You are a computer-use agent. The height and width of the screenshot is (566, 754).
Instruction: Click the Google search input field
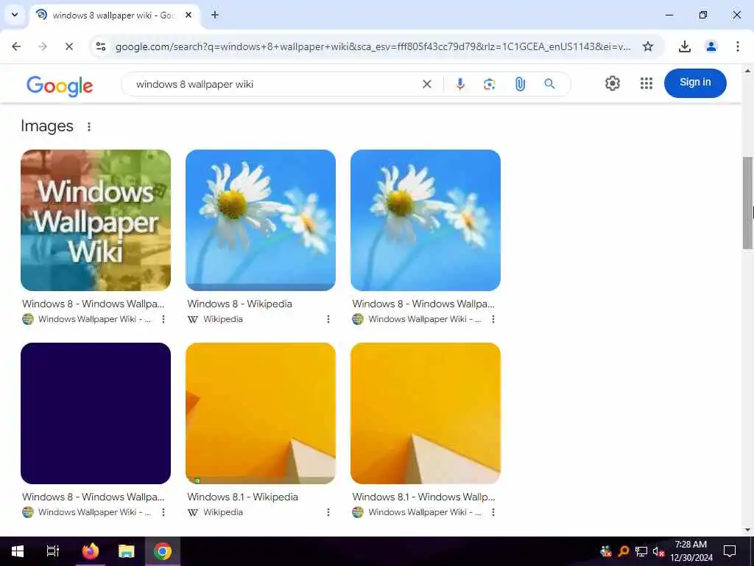(x=274, y=84)
